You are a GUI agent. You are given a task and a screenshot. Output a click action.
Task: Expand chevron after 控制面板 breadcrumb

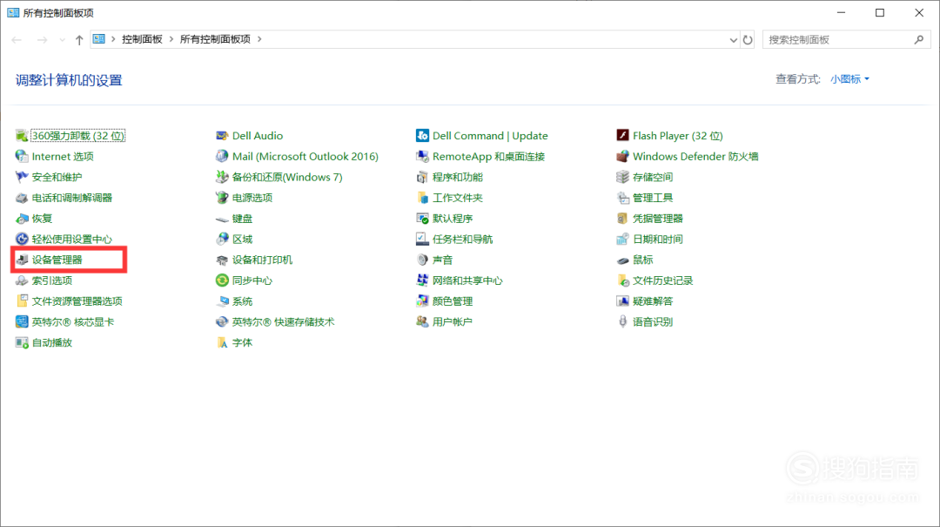[171, 39]
